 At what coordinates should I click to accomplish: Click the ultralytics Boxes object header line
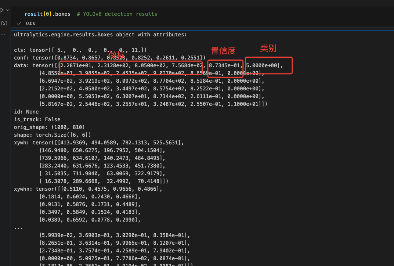point(100,35)
